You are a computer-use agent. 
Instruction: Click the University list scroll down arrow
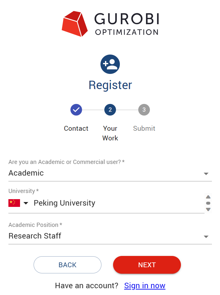pos(208,209)
